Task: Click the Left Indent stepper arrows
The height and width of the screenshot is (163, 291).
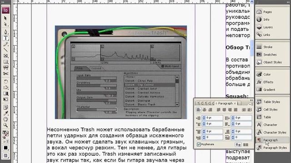Action: click(x=204, y=118)
